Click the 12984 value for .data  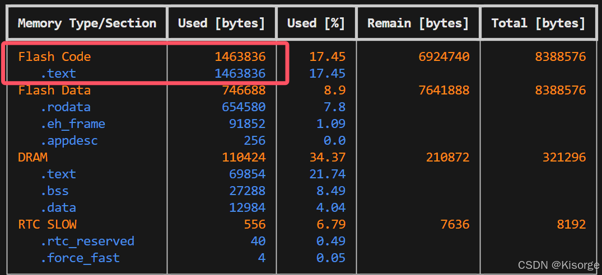(x=248, y=207)
